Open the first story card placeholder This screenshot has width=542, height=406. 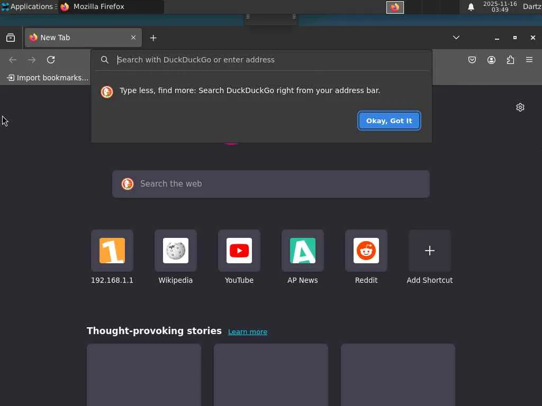[x=144, y=375]
